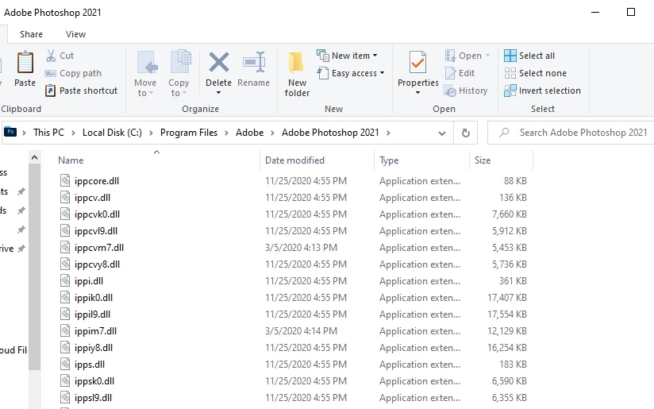Screen dimensions: 654x409
Task: Open the address bar history dropdown
Action: (442, 133)
